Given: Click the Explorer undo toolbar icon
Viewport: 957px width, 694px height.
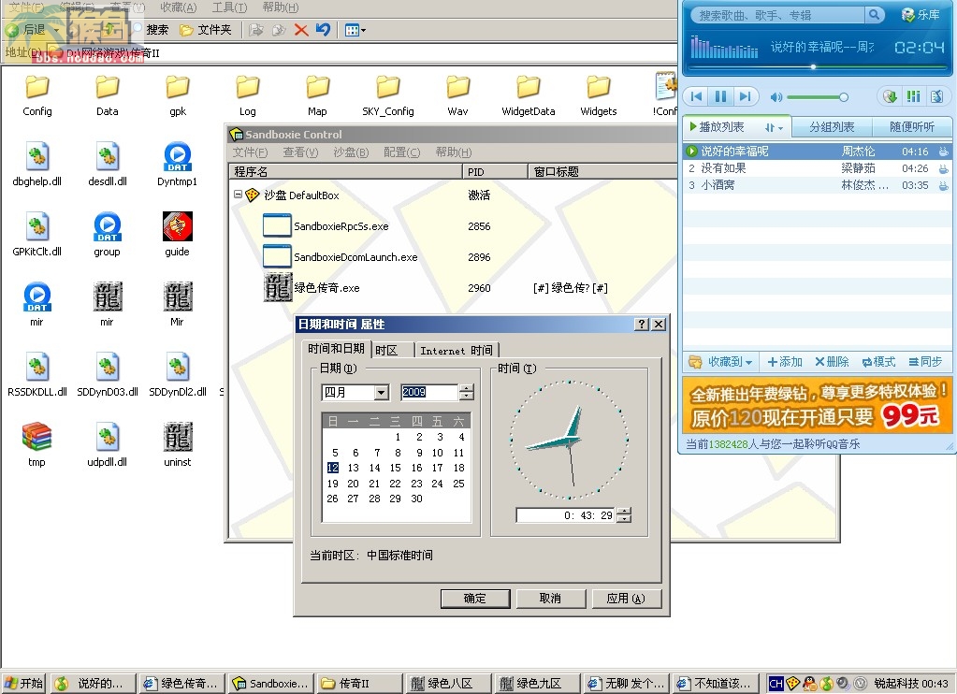Looking at the screenshot, I should click(x=323, y=29).
